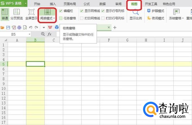192x125 pixels.
Task: Check the 任务窗格 task pane checkbox
Action: click(61, 18)
